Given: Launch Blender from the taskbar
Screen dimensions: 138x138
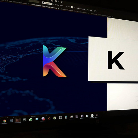Looking at the screenshot, I should [49, 119].
